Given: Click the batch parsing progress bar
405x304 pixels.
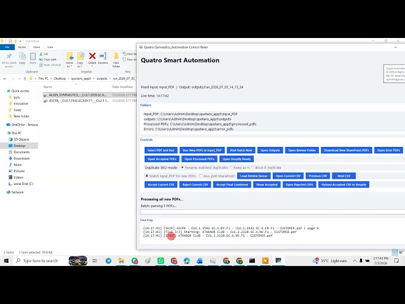Looking at the screenshot, I should click(273, 212).
